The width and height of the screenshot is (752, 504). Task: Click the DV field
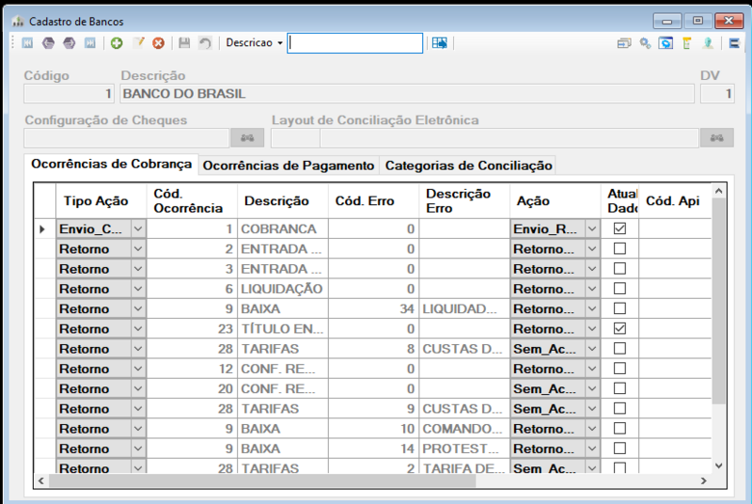[717, 94]
